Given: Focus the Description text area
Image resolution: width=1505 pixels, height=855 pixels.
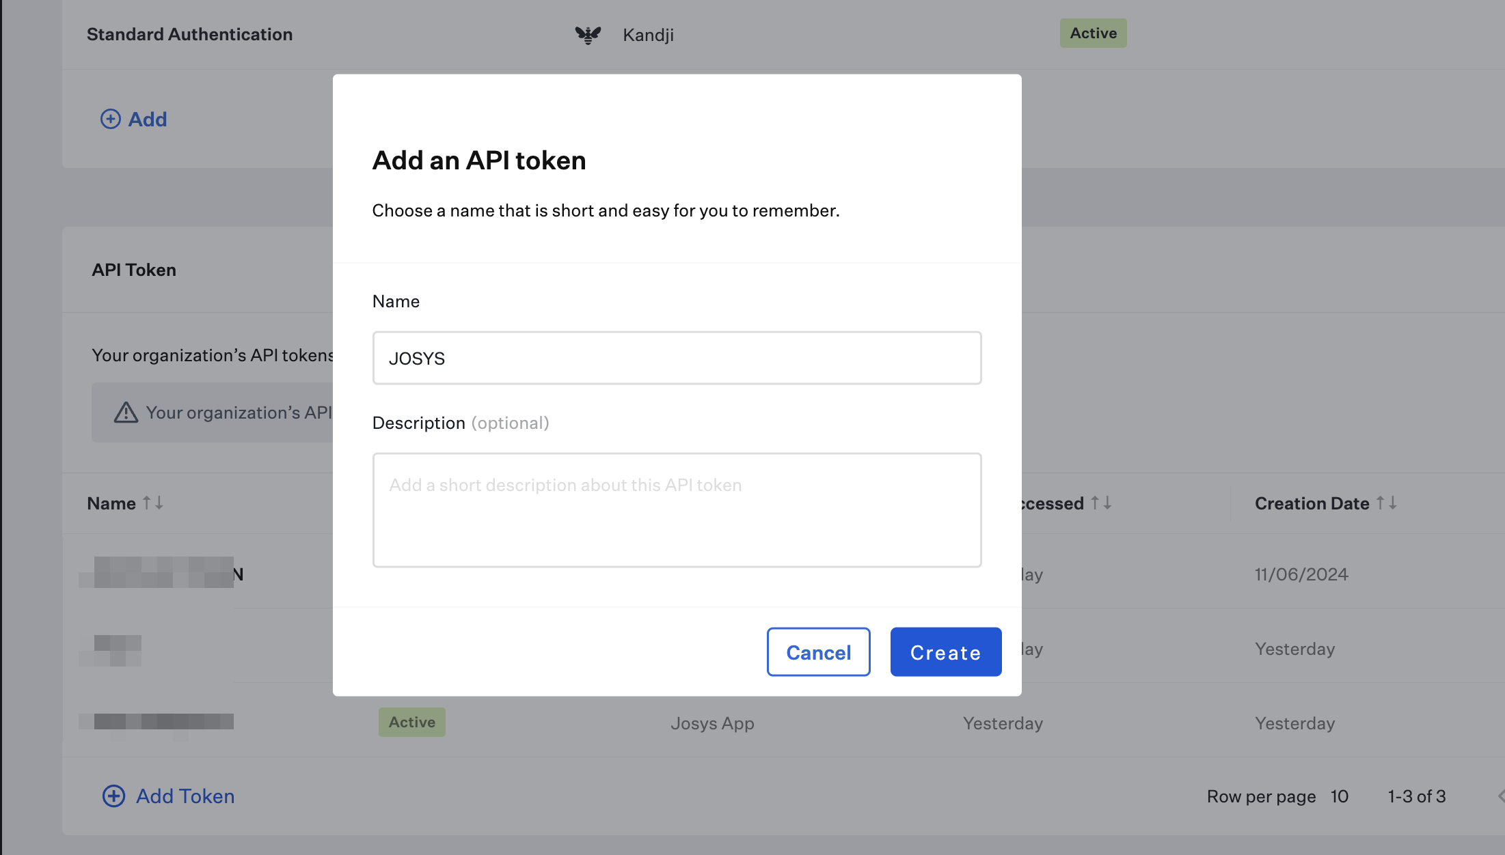Looking at the screenshot, I should pos(677,509).
